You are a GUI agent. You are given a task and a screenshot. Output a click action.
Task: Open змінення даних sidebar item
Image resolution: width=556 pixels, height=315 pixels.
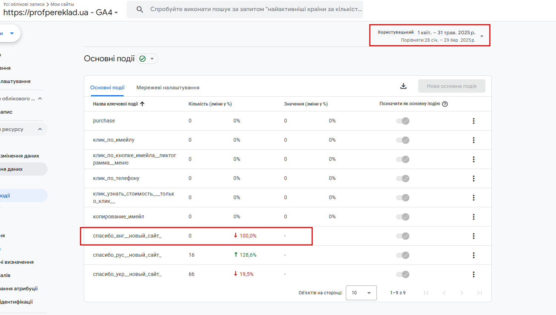20,156
